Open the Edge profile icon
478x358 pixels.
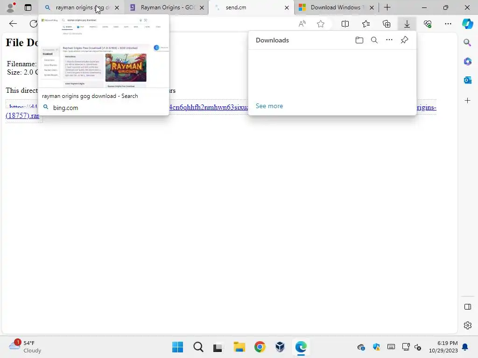11,7
